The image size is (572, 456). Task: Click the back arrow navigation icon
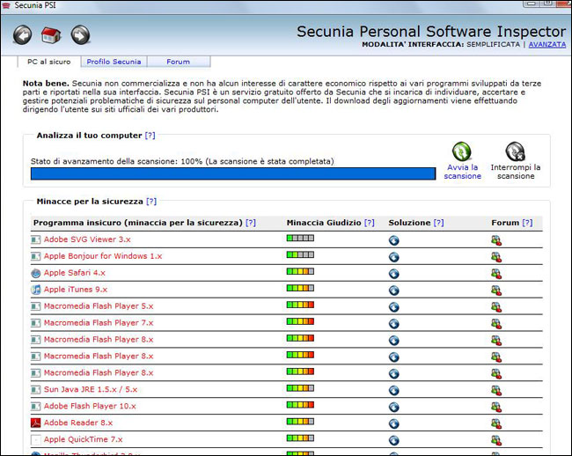pos(23,35)
